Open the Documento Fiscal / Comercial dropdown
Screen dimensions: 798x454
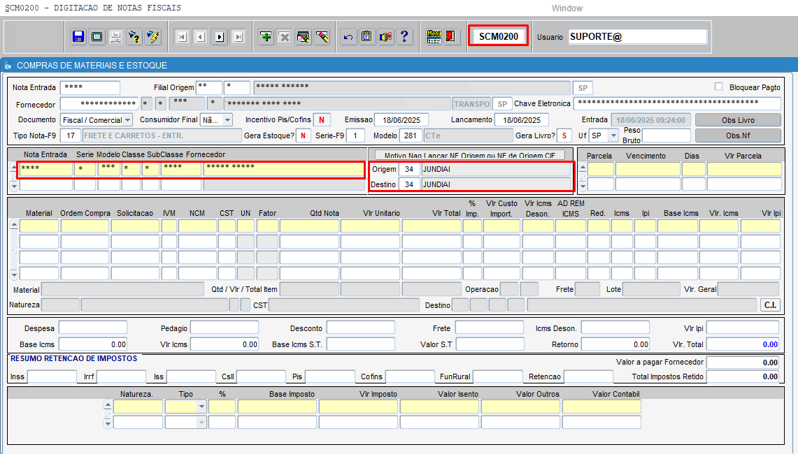127,120
